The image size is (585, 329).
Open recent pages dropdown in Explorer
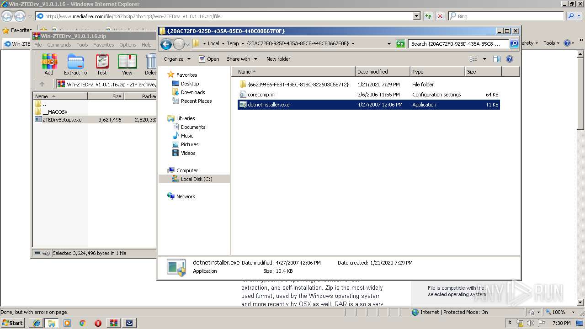[187, 44]
